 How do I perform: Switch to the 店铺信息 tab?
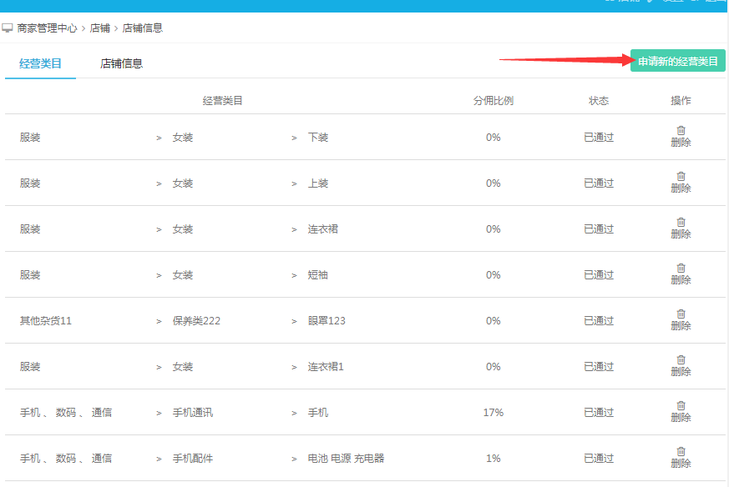point(121,63)
